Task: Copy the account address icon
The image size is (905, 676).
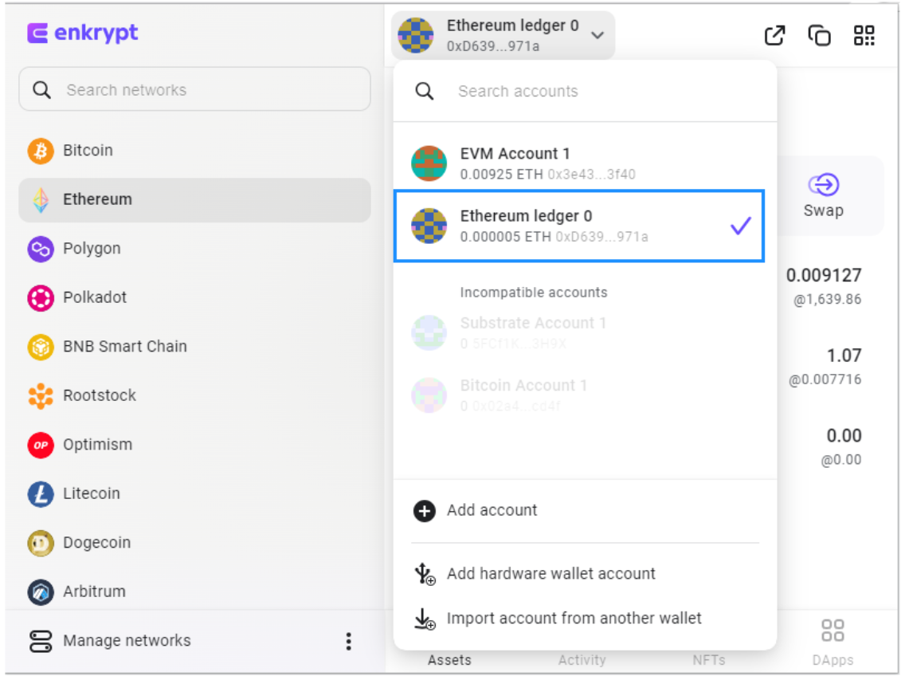Action: (819, 36)
